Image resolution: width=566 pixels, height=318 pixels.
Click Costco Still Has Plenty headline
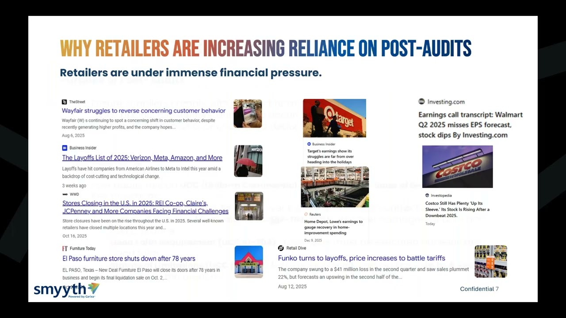click(457, 209)
